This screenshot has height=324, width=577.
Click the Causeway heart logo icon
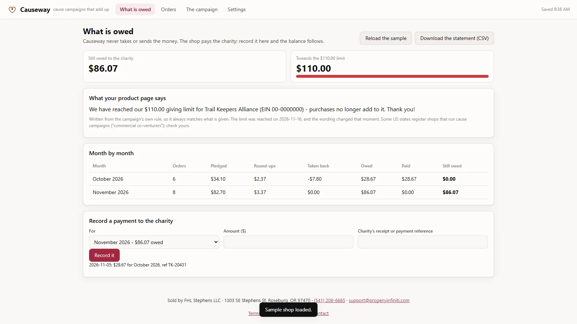click(x=12, y=10)
